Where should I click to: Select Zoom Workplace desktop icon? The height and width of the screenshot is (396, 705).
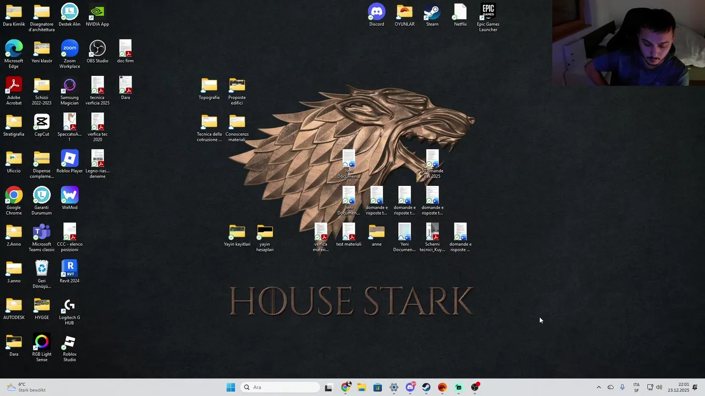pos(69,54)
